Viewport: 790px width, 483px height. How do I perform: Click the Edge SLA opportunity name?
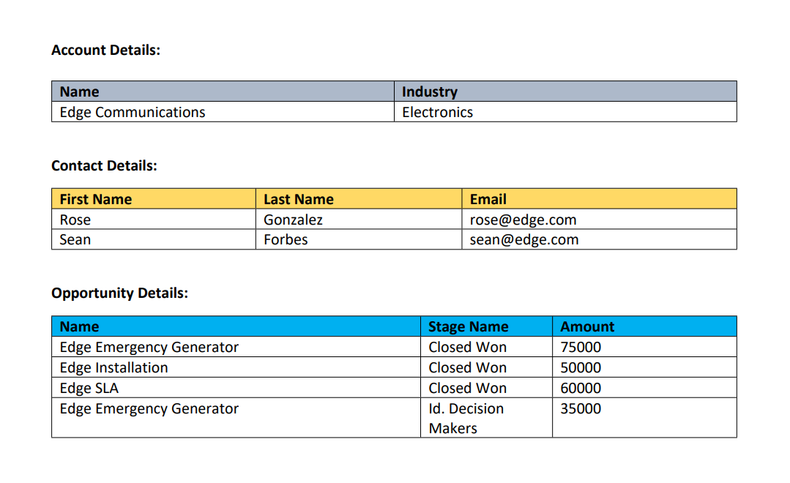tap(89, 389)
